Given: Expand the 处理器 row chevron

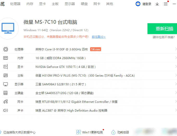Looking at the screenshot, I should 176,49.
